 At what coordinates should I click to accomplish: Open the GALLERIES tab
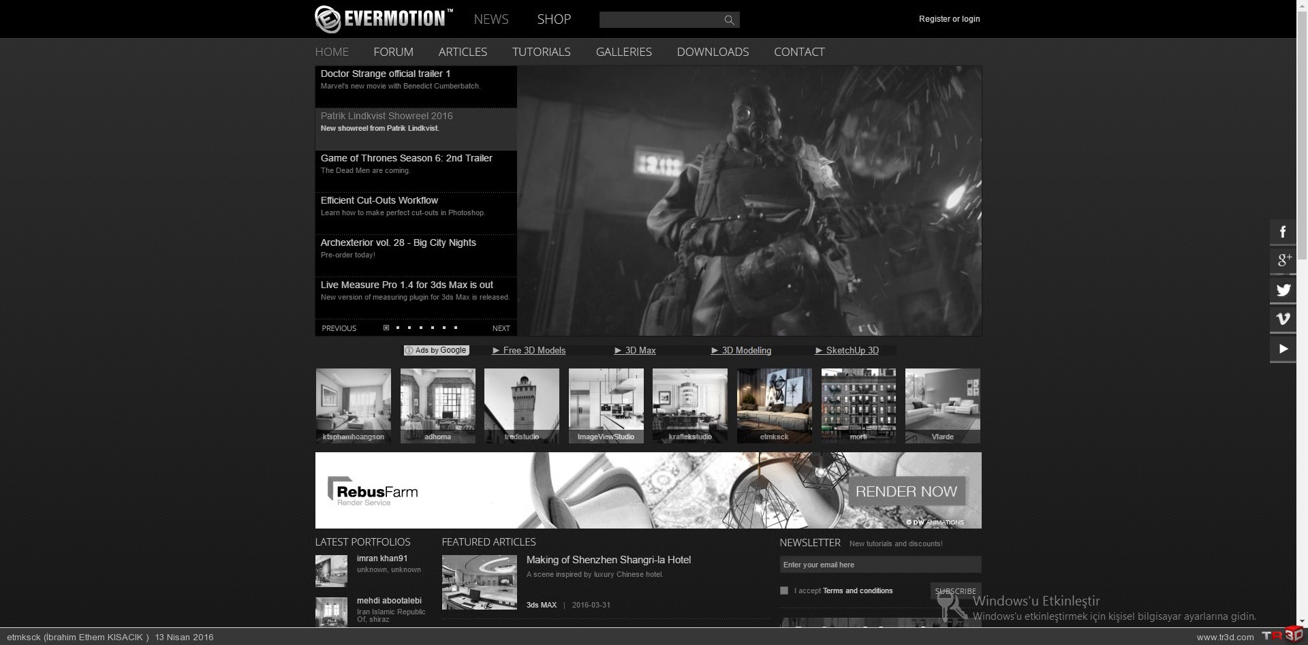point(623,52)
